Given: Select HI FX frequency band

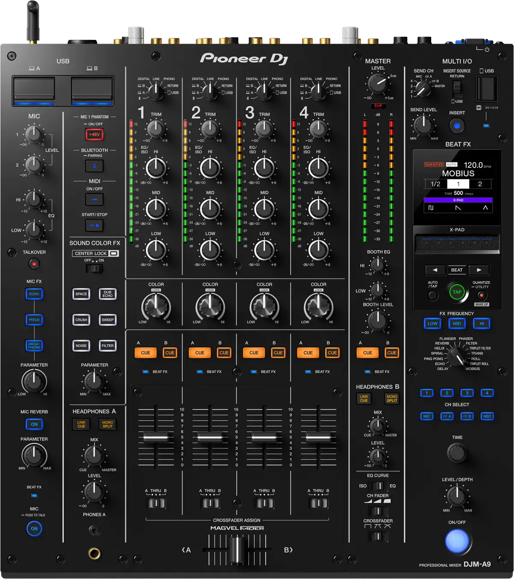Looking at the screenshot, I should point(482,324).
